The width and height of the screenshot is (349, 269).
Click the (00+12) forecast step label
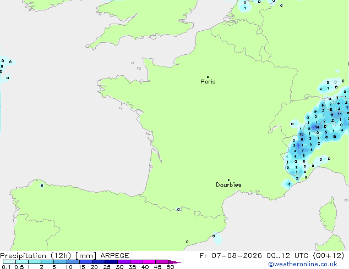tap(329, 256)
